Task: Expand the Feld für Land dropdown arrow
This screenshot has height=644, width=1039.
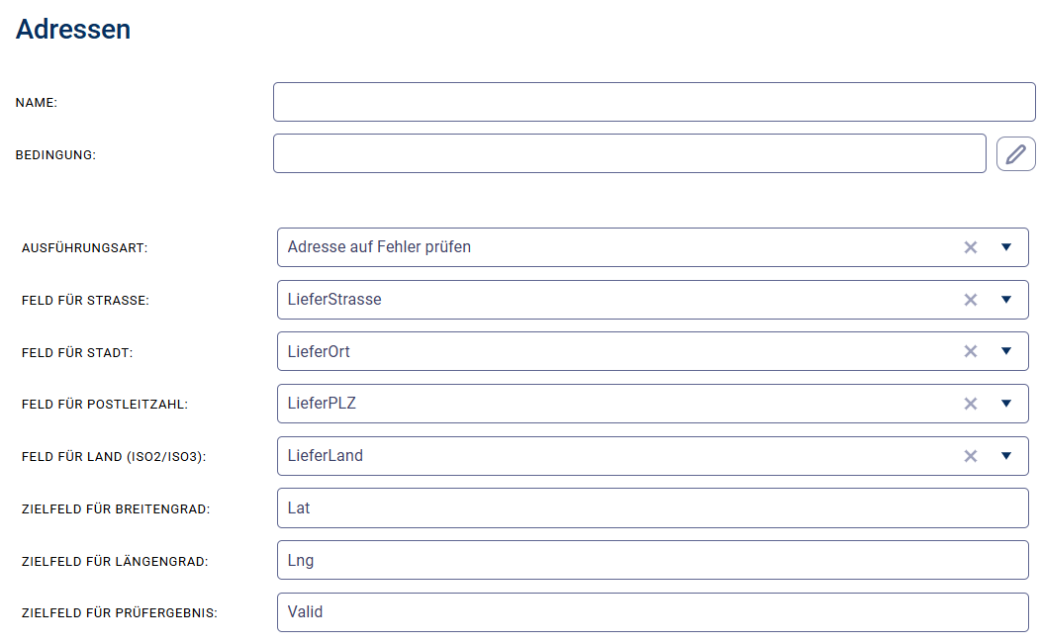Action: (1006, 456)
